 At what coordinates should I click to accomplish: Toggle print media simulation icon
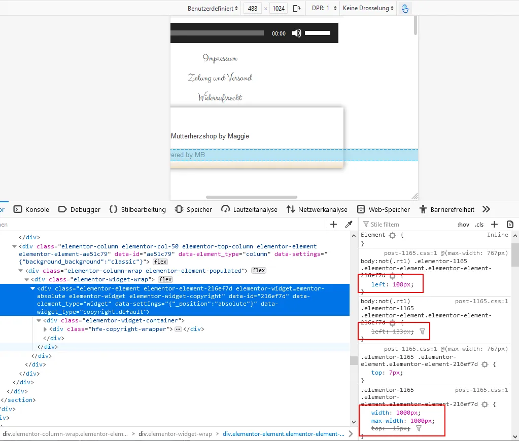[510, 225]
